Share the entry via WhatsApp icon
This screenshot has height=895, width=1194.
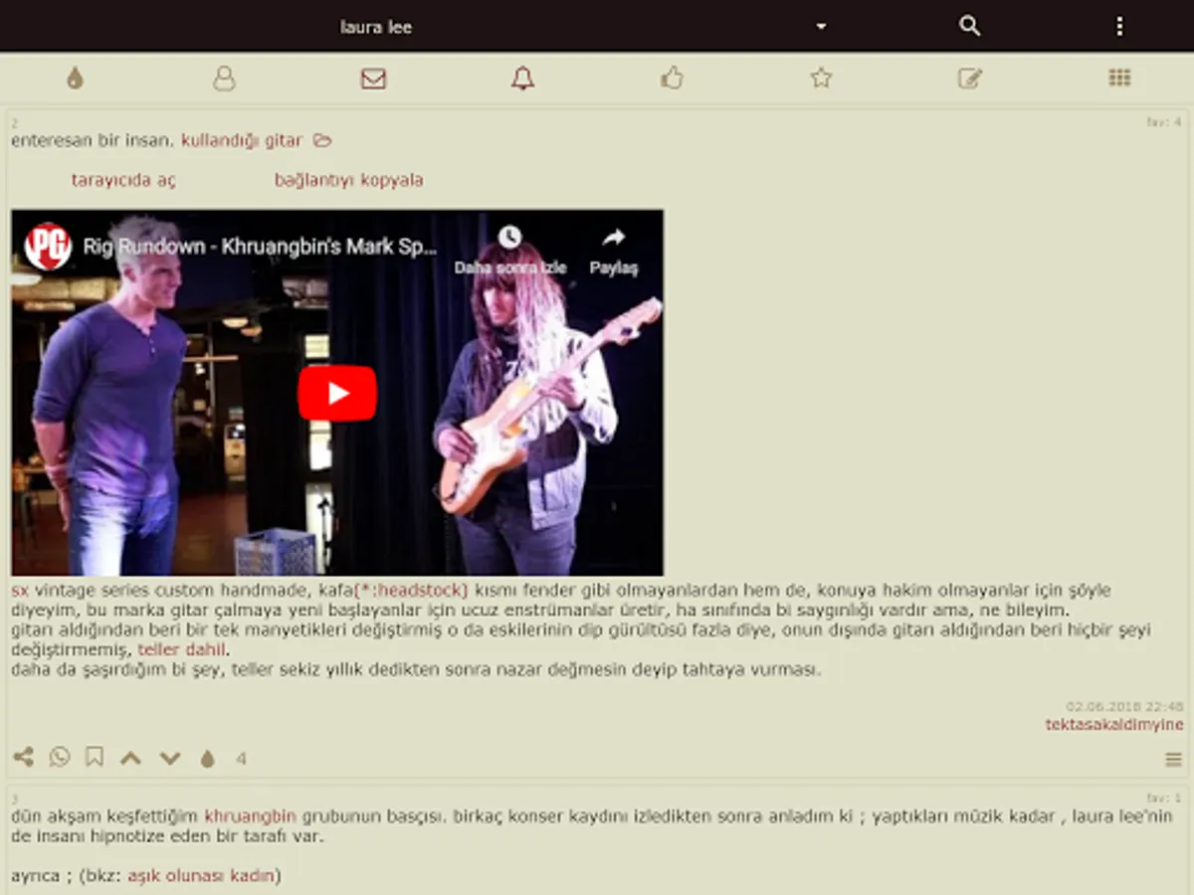(60, 758)
